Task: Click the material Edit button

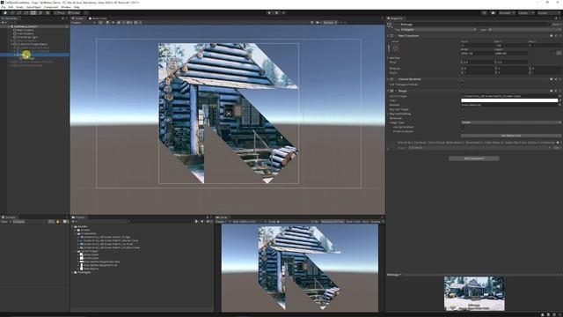Action: tap(557, 148)
